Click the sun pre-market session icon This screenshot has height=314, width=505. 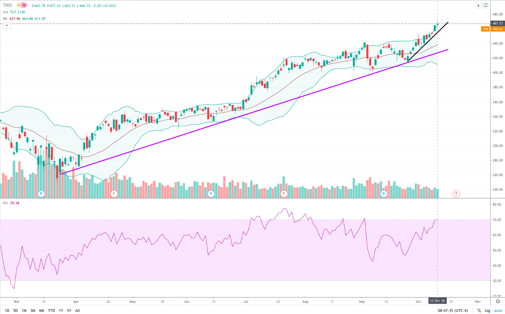(18, 5)
